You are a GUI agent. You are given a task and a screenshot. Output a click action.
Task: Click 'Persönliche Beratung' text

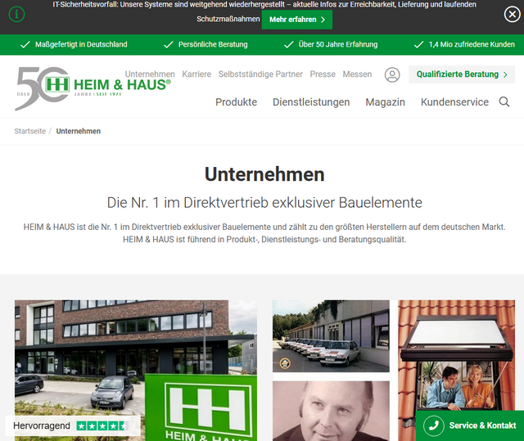[x=213, y=44]
